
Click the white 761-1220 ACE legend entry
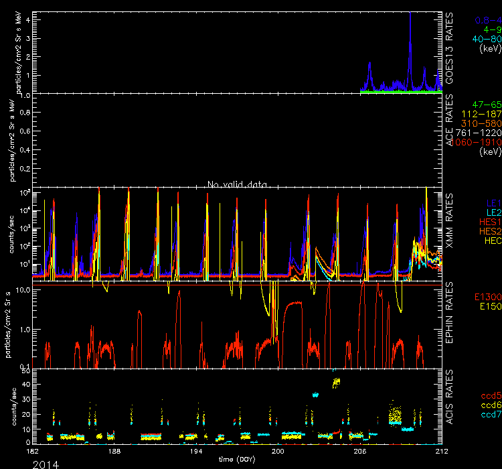click(x=476, y=133)
